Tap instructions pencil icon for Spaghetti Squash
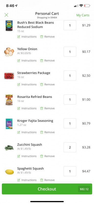This screenshot has height=204, width=94. tap(19, 180)
